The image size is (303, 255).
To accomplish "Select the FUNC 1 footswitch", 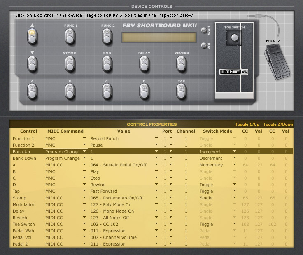I will click(x=70, y=36).
